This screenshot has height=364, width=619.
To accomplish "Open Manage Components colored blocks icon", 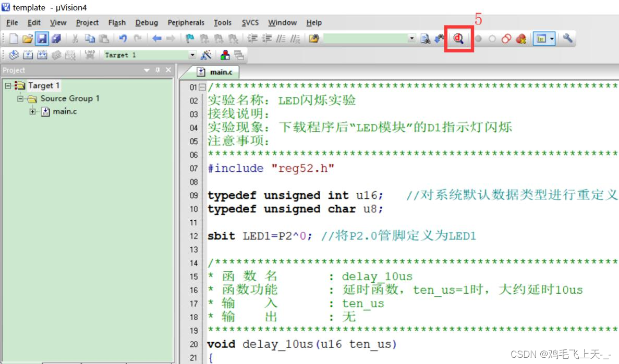I will click(x=225, y=55).
